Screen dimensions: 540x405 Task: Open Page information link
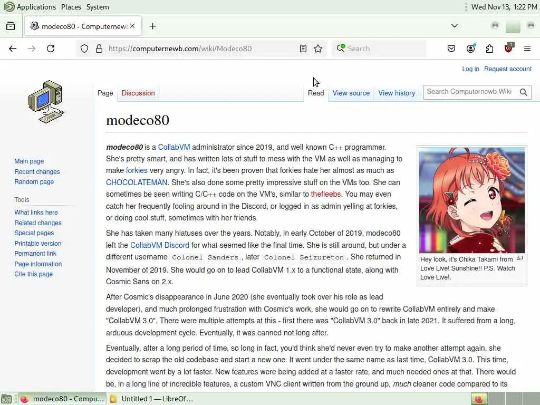click(x=38, y=264)
